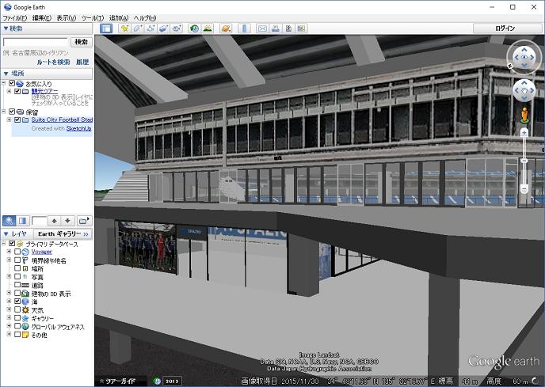Expand the Suita City Football Stadium item

pyautogui.click(x=9, y=120)
